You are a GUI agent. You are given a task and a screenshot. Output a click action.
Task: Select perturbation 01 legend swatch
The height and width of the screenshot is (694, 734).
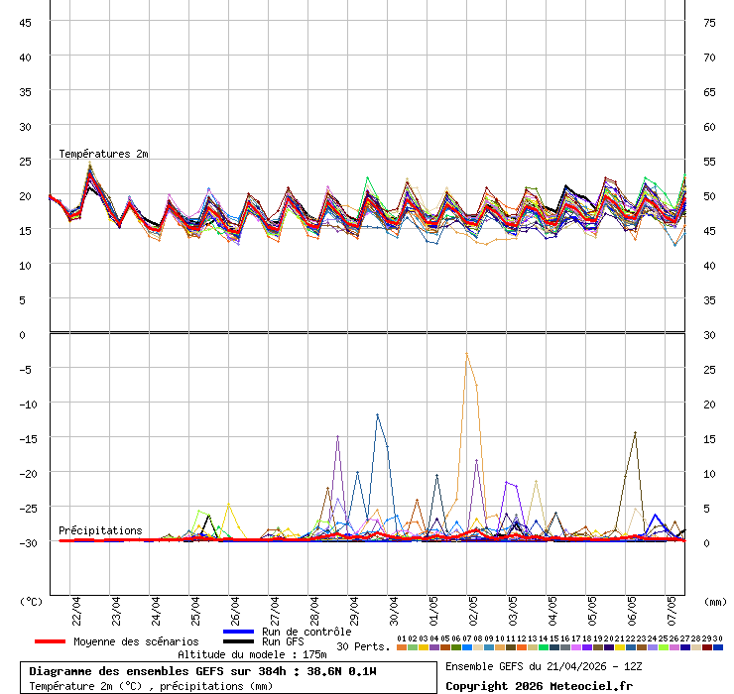(x=402, y=646)
